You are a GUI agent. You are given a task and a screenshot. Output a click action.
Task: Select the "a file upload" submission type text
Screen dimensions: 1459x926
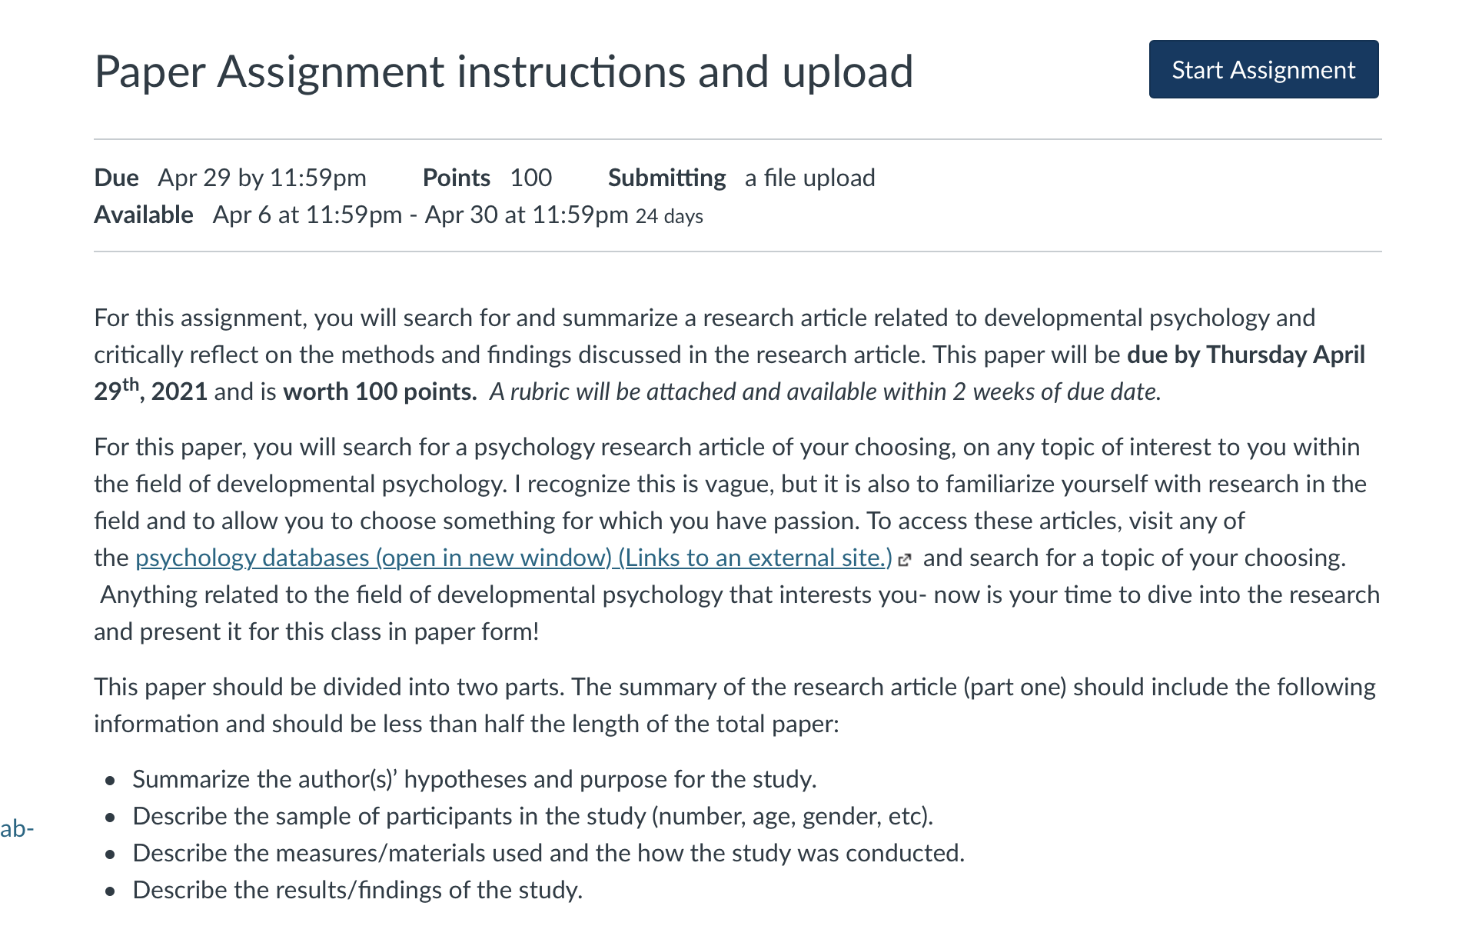tap(809, 178)
